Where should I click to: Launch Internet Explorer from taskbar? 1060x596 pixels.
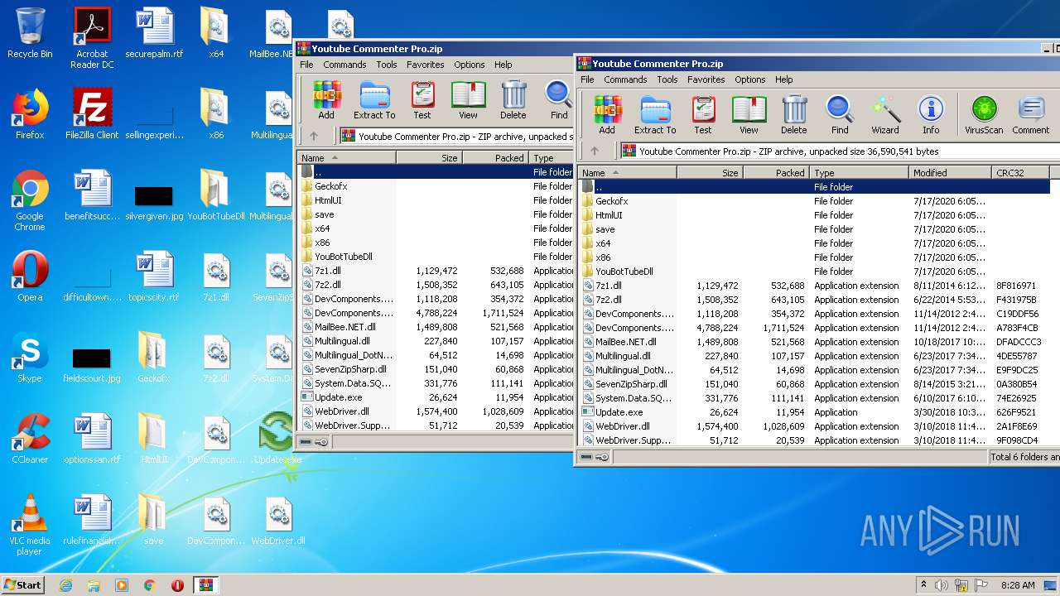65,585
